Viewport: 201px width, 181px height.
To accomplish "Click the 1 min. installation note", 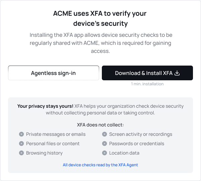I will coord(147,84).
